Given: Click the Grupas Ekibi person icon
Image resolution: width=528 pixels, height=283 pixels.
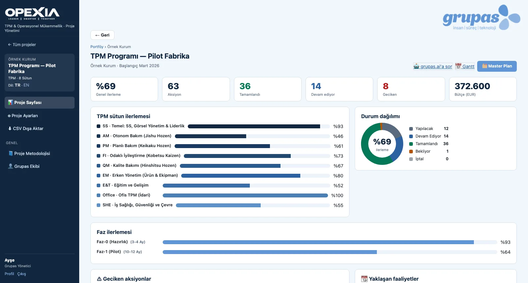Looking at the screenshot, I should tap(11, 166).
